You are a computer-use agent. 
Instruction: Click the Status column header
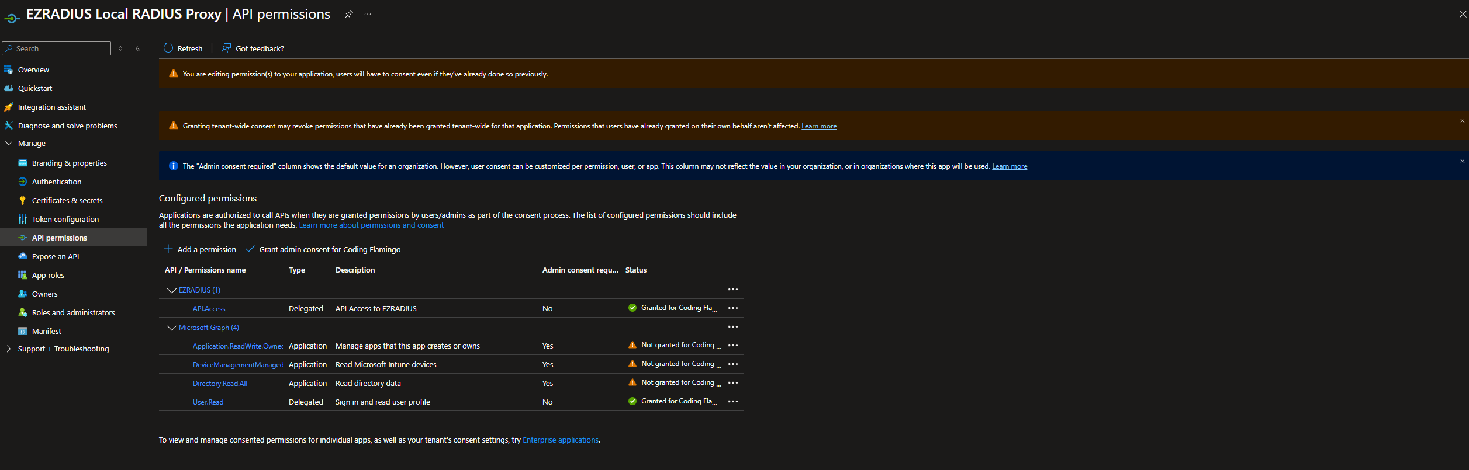click(x=636, y=270)
